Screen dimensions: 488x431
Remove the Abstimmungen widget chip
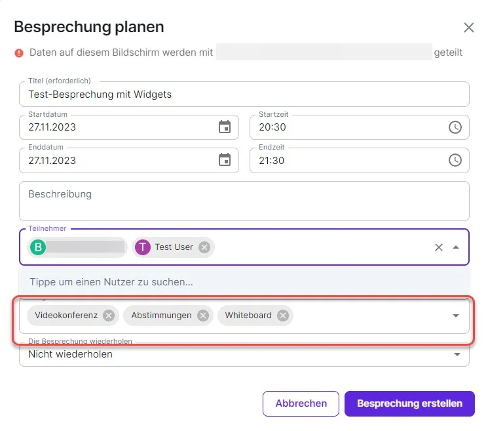203,316
